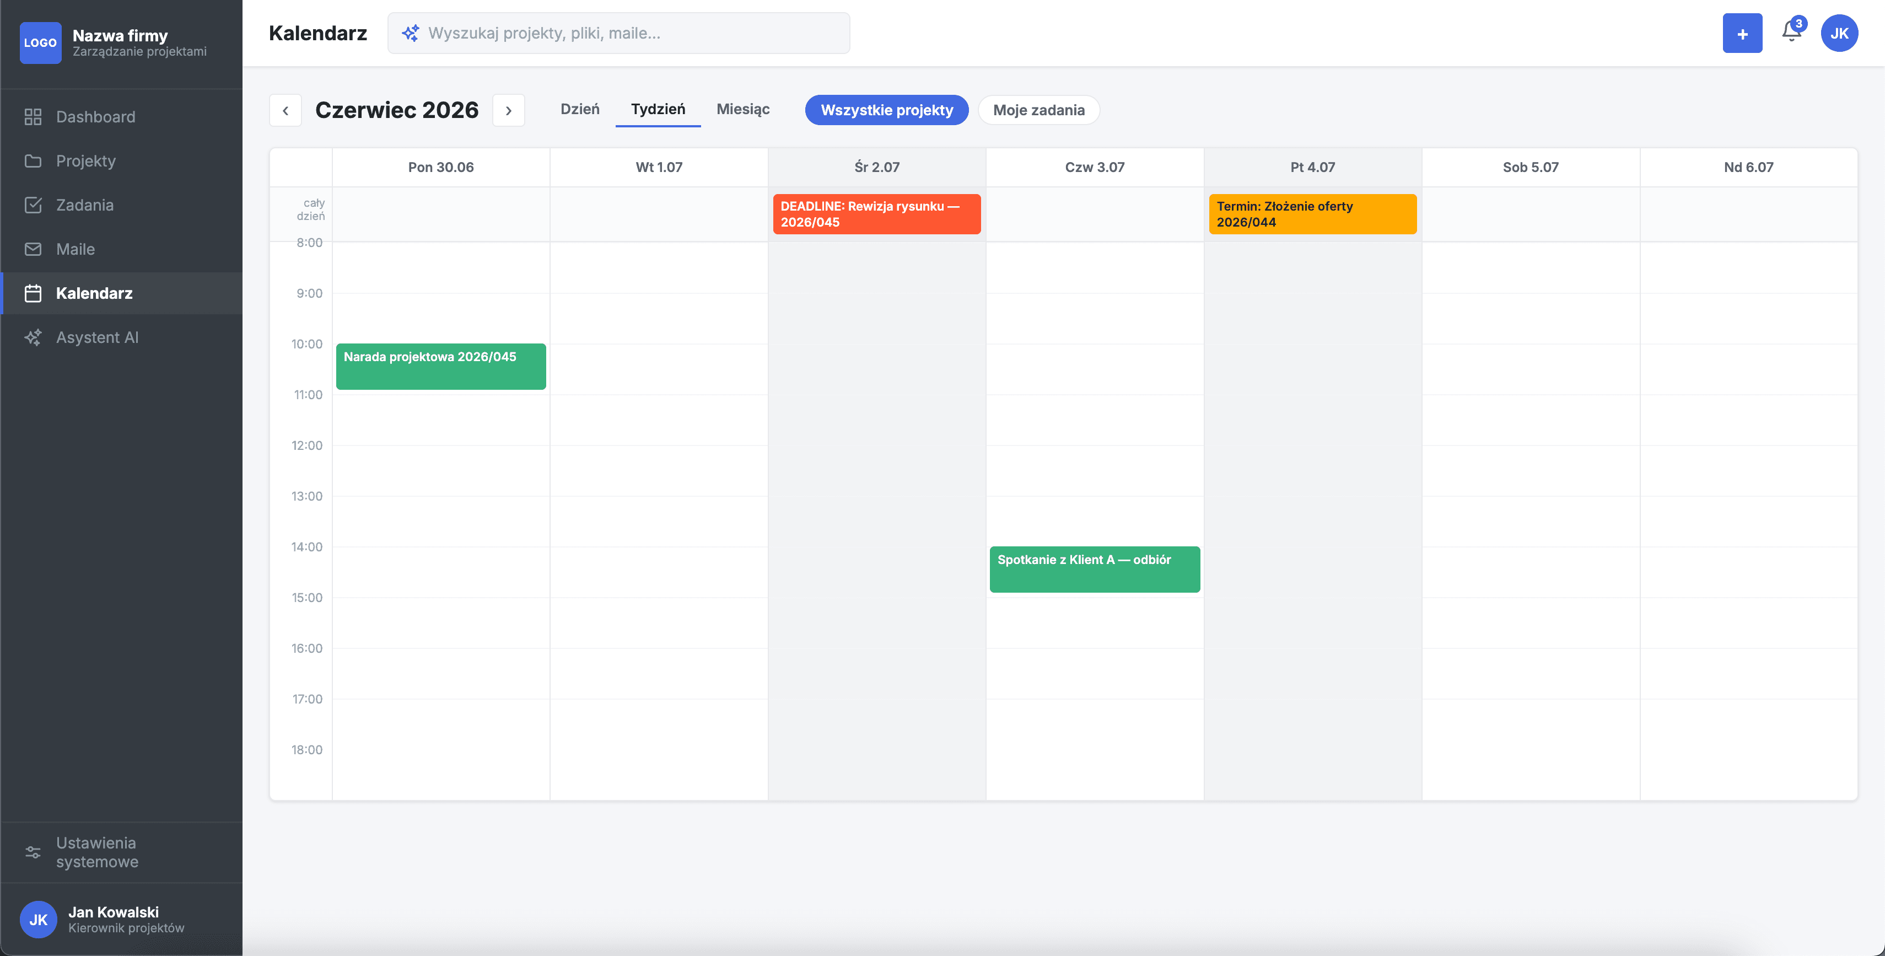1885x956 pixels.
Task: Advance to next week with right chevron
Action: point(509,110)
